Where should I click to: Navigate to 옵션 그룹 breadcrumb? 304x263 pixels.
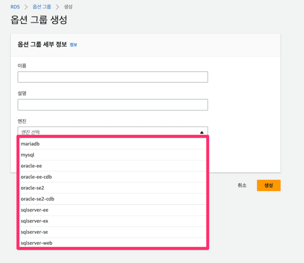[42, 7]
